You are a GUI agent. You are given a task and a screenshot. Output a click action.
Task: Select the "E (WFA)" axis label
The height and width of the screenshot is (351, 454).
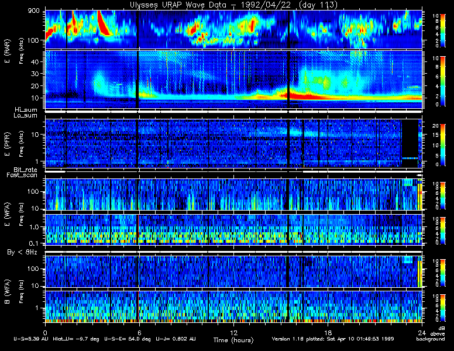point(7,214)
